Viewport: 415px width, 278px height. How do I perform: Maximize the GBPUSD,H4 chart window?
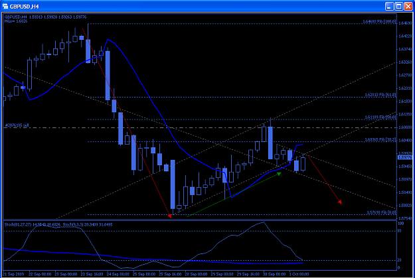tap(398, 6)
